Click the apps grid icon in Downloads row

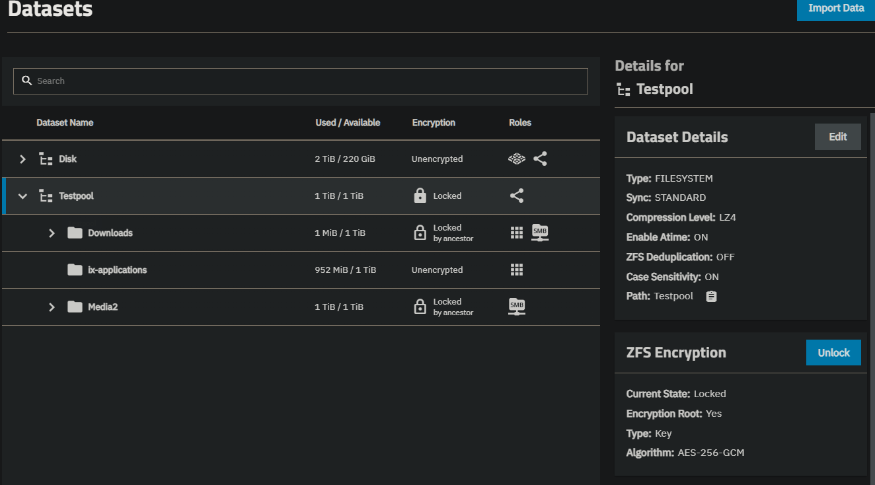click(x=517, y=233)
